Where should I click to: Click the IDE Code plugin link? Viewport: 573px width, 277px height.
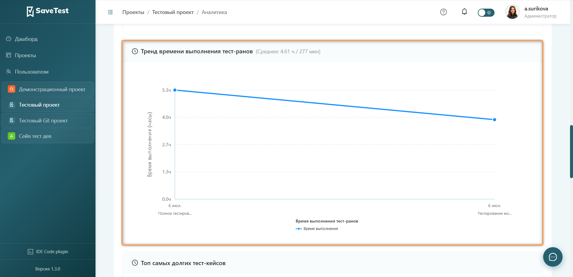(x=48, y=252)
